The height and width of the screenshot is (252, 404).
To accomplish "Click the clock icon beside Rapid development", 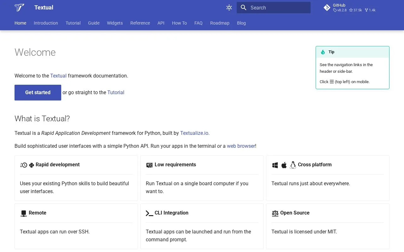I will (x=24, y=165).
